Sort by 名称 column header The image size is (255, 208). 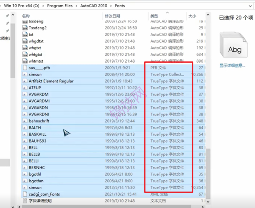[x=26, y=16]
